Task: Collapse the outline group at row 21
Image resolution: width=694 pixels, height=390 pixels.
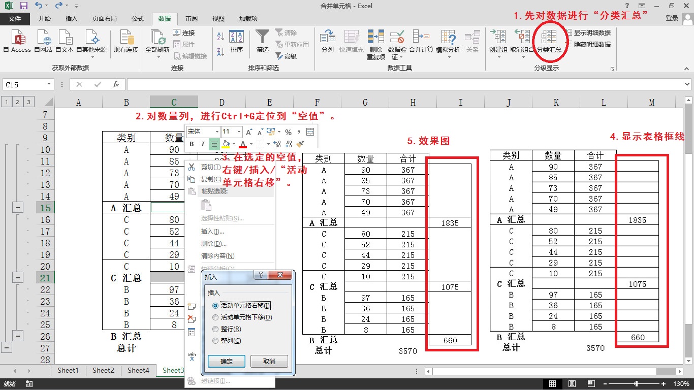Action: (x=18, y=278)
